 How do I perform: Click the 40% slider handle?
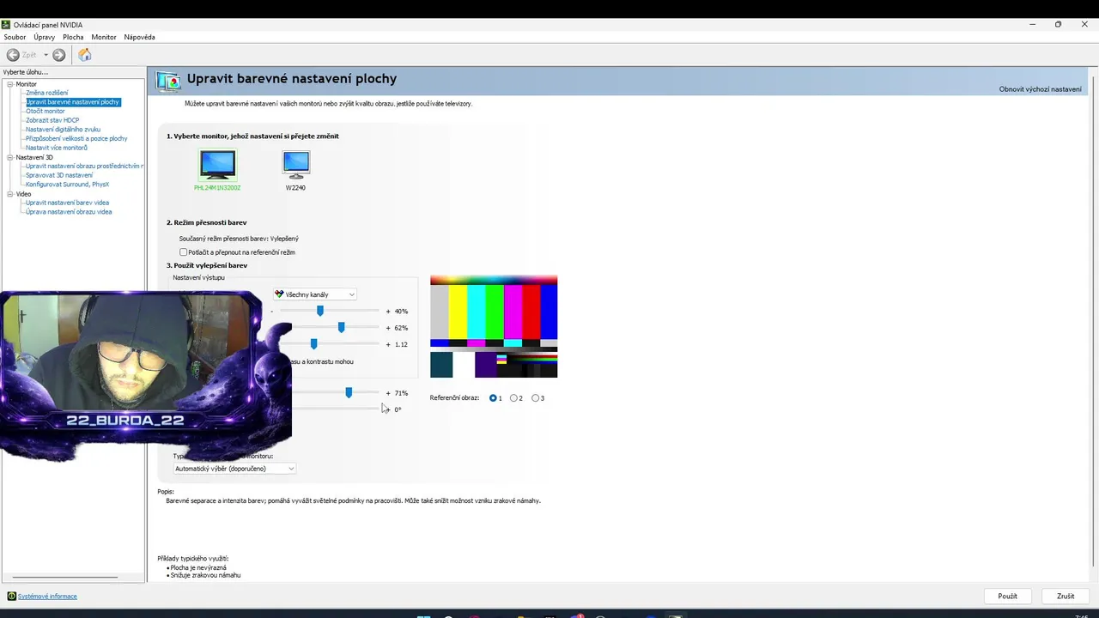[320, 311]
